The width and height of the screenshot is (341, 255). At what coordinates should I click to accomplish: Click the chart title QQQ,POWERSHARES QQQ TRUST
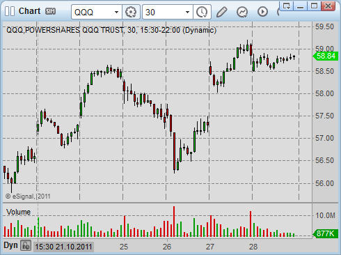click(x=65, y=30)
